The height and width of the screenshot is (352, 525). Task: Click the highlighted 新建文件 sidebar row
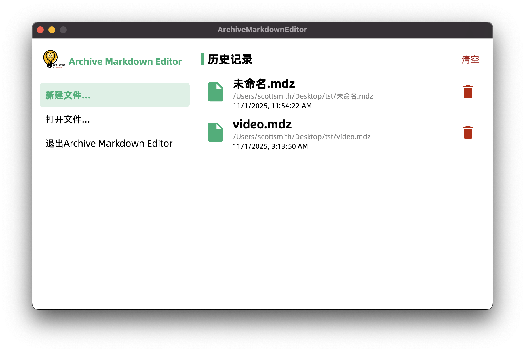tap(114, 95)
